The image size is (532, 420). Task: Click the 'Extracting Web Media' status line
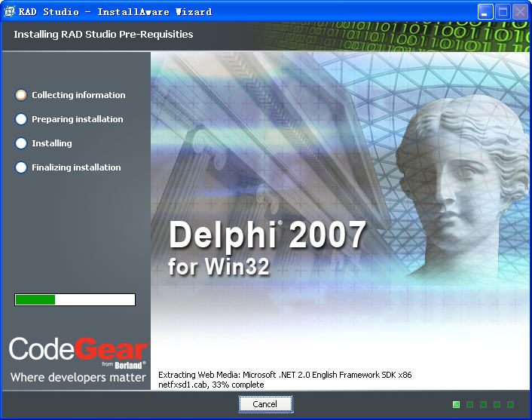[285, 375]
